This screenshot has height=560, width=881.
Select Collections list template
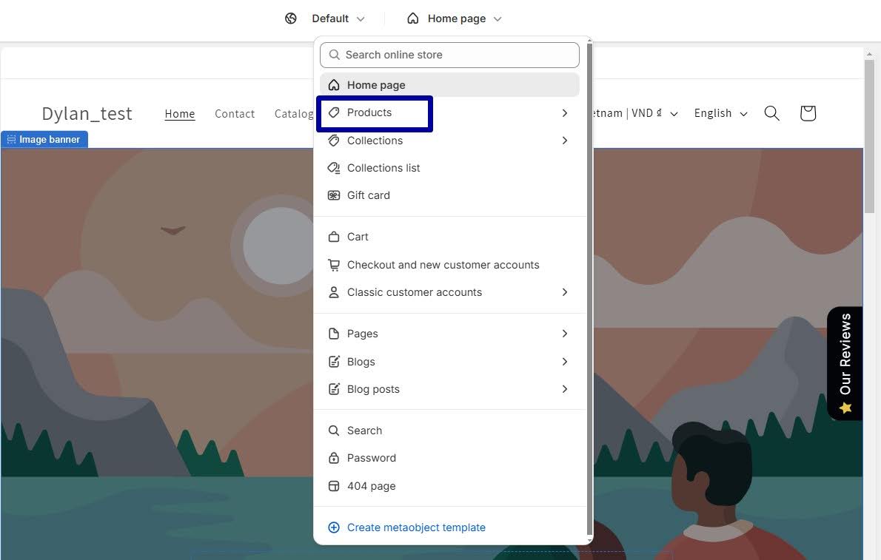(x=449, y=168)
